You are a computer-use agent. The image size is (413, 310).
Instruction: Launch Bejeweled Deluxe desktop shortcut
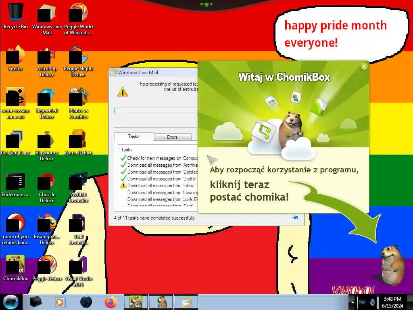[47, 103]
